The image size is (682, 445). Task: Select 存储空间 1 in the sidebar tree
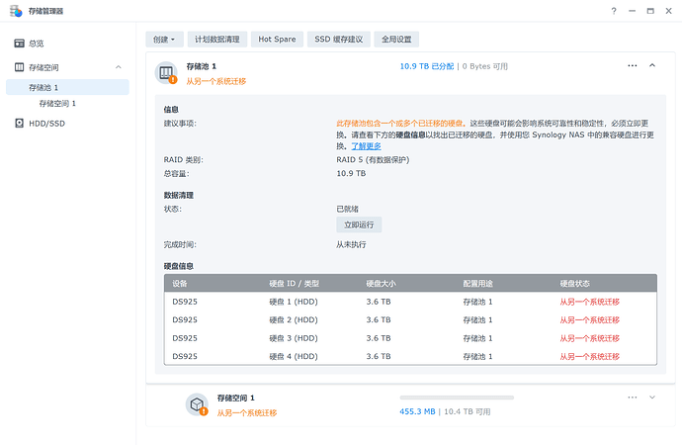57,103
